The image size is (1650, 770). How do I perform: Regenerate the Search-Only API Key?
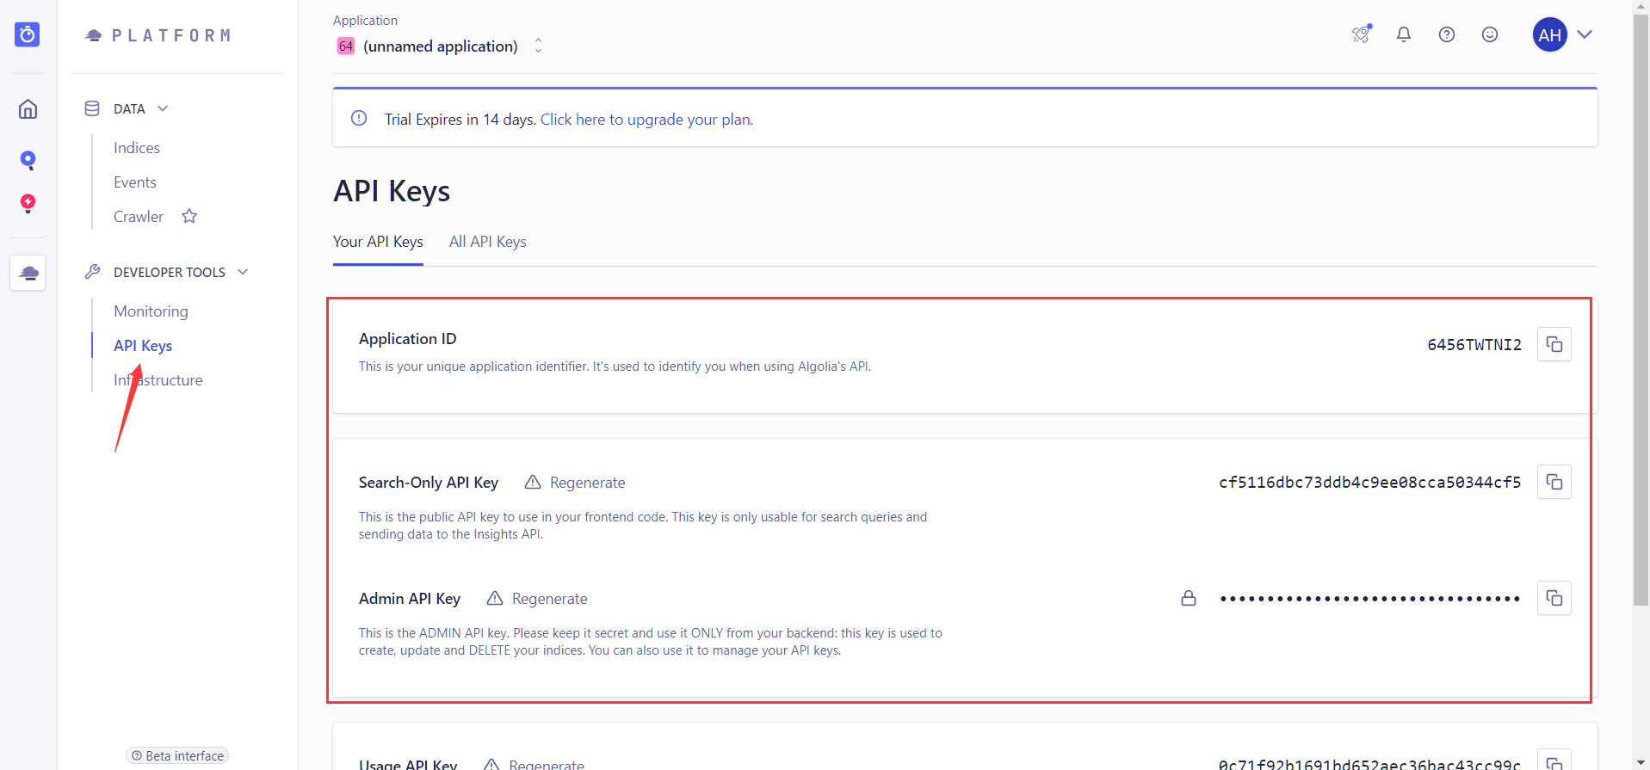coord(588,483)
